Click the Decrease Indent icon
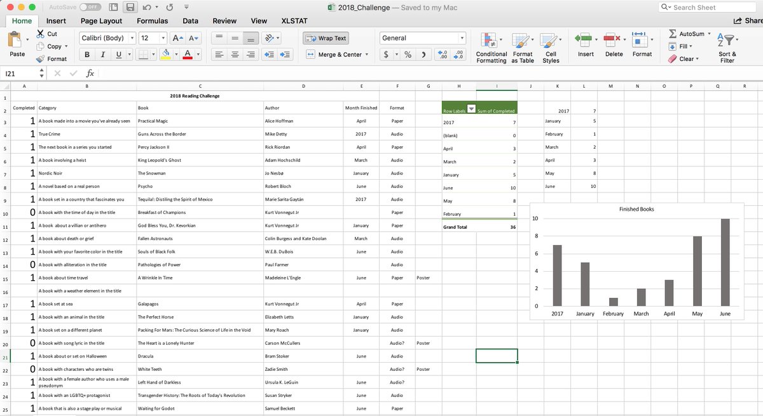Screen dimensions: 763x416 (x=269, y=55)
